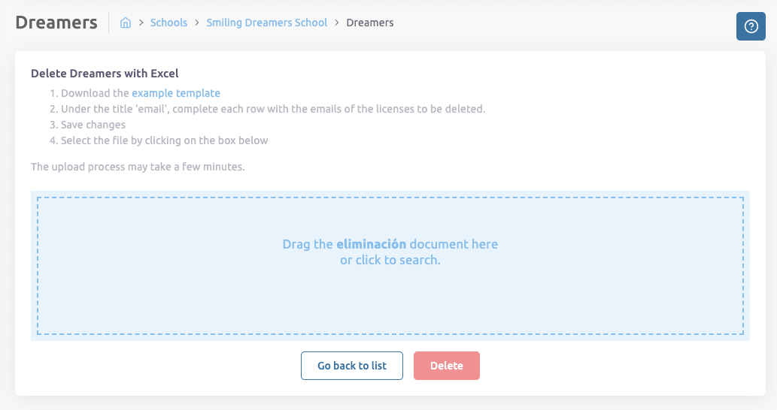The image size is (777, 410).
Task: Open Smiling Dreamers School breadcrumb link
Action: coord(267,23)
